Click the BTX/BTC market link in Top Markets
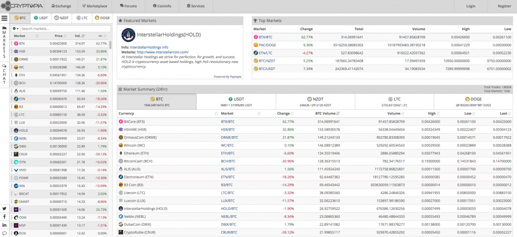Viewport: 517px width, 237px height. [266, 37]
